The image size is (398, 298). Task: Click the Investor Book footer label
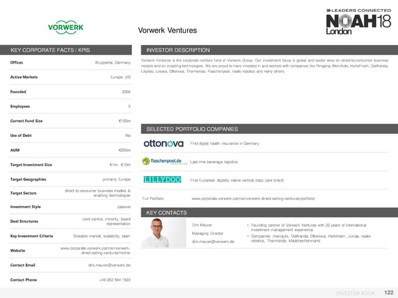tap(354, 292)
